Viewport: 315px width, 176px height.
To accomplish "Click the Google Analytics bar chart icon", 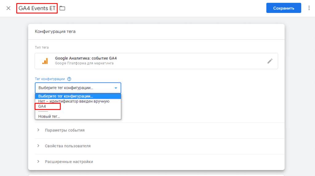I will tap(45, 61).
